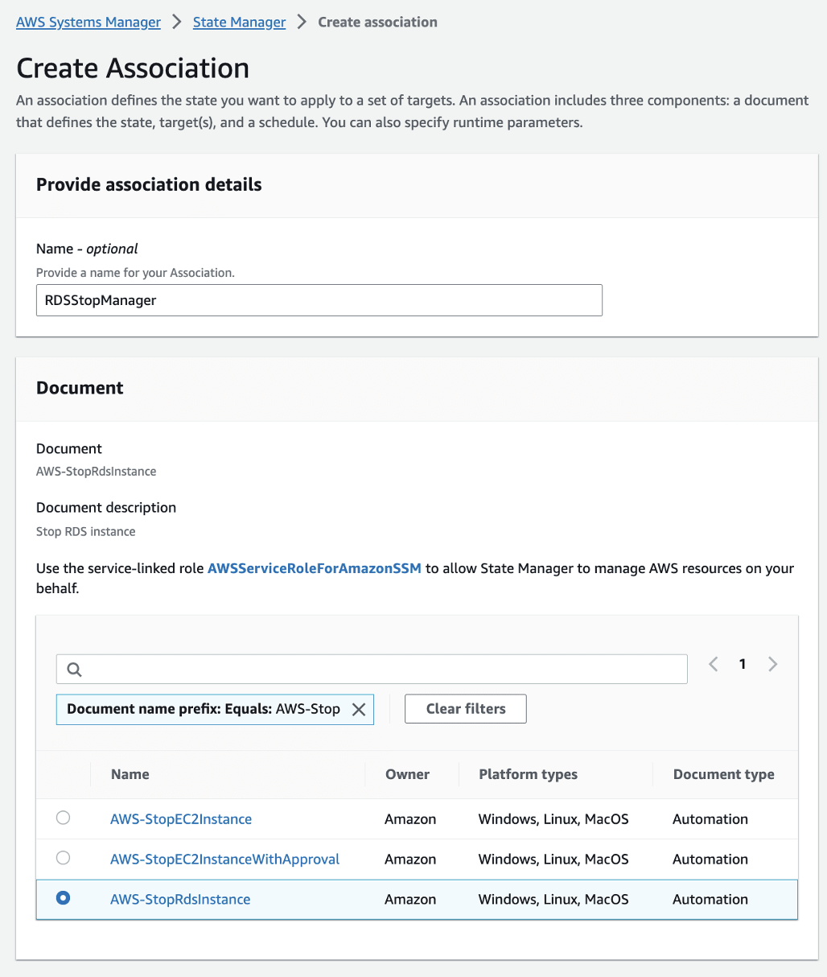Go to State Manager breadcrumb
Viewport: 827px width, 977px height.
click(x=239, y=23)
